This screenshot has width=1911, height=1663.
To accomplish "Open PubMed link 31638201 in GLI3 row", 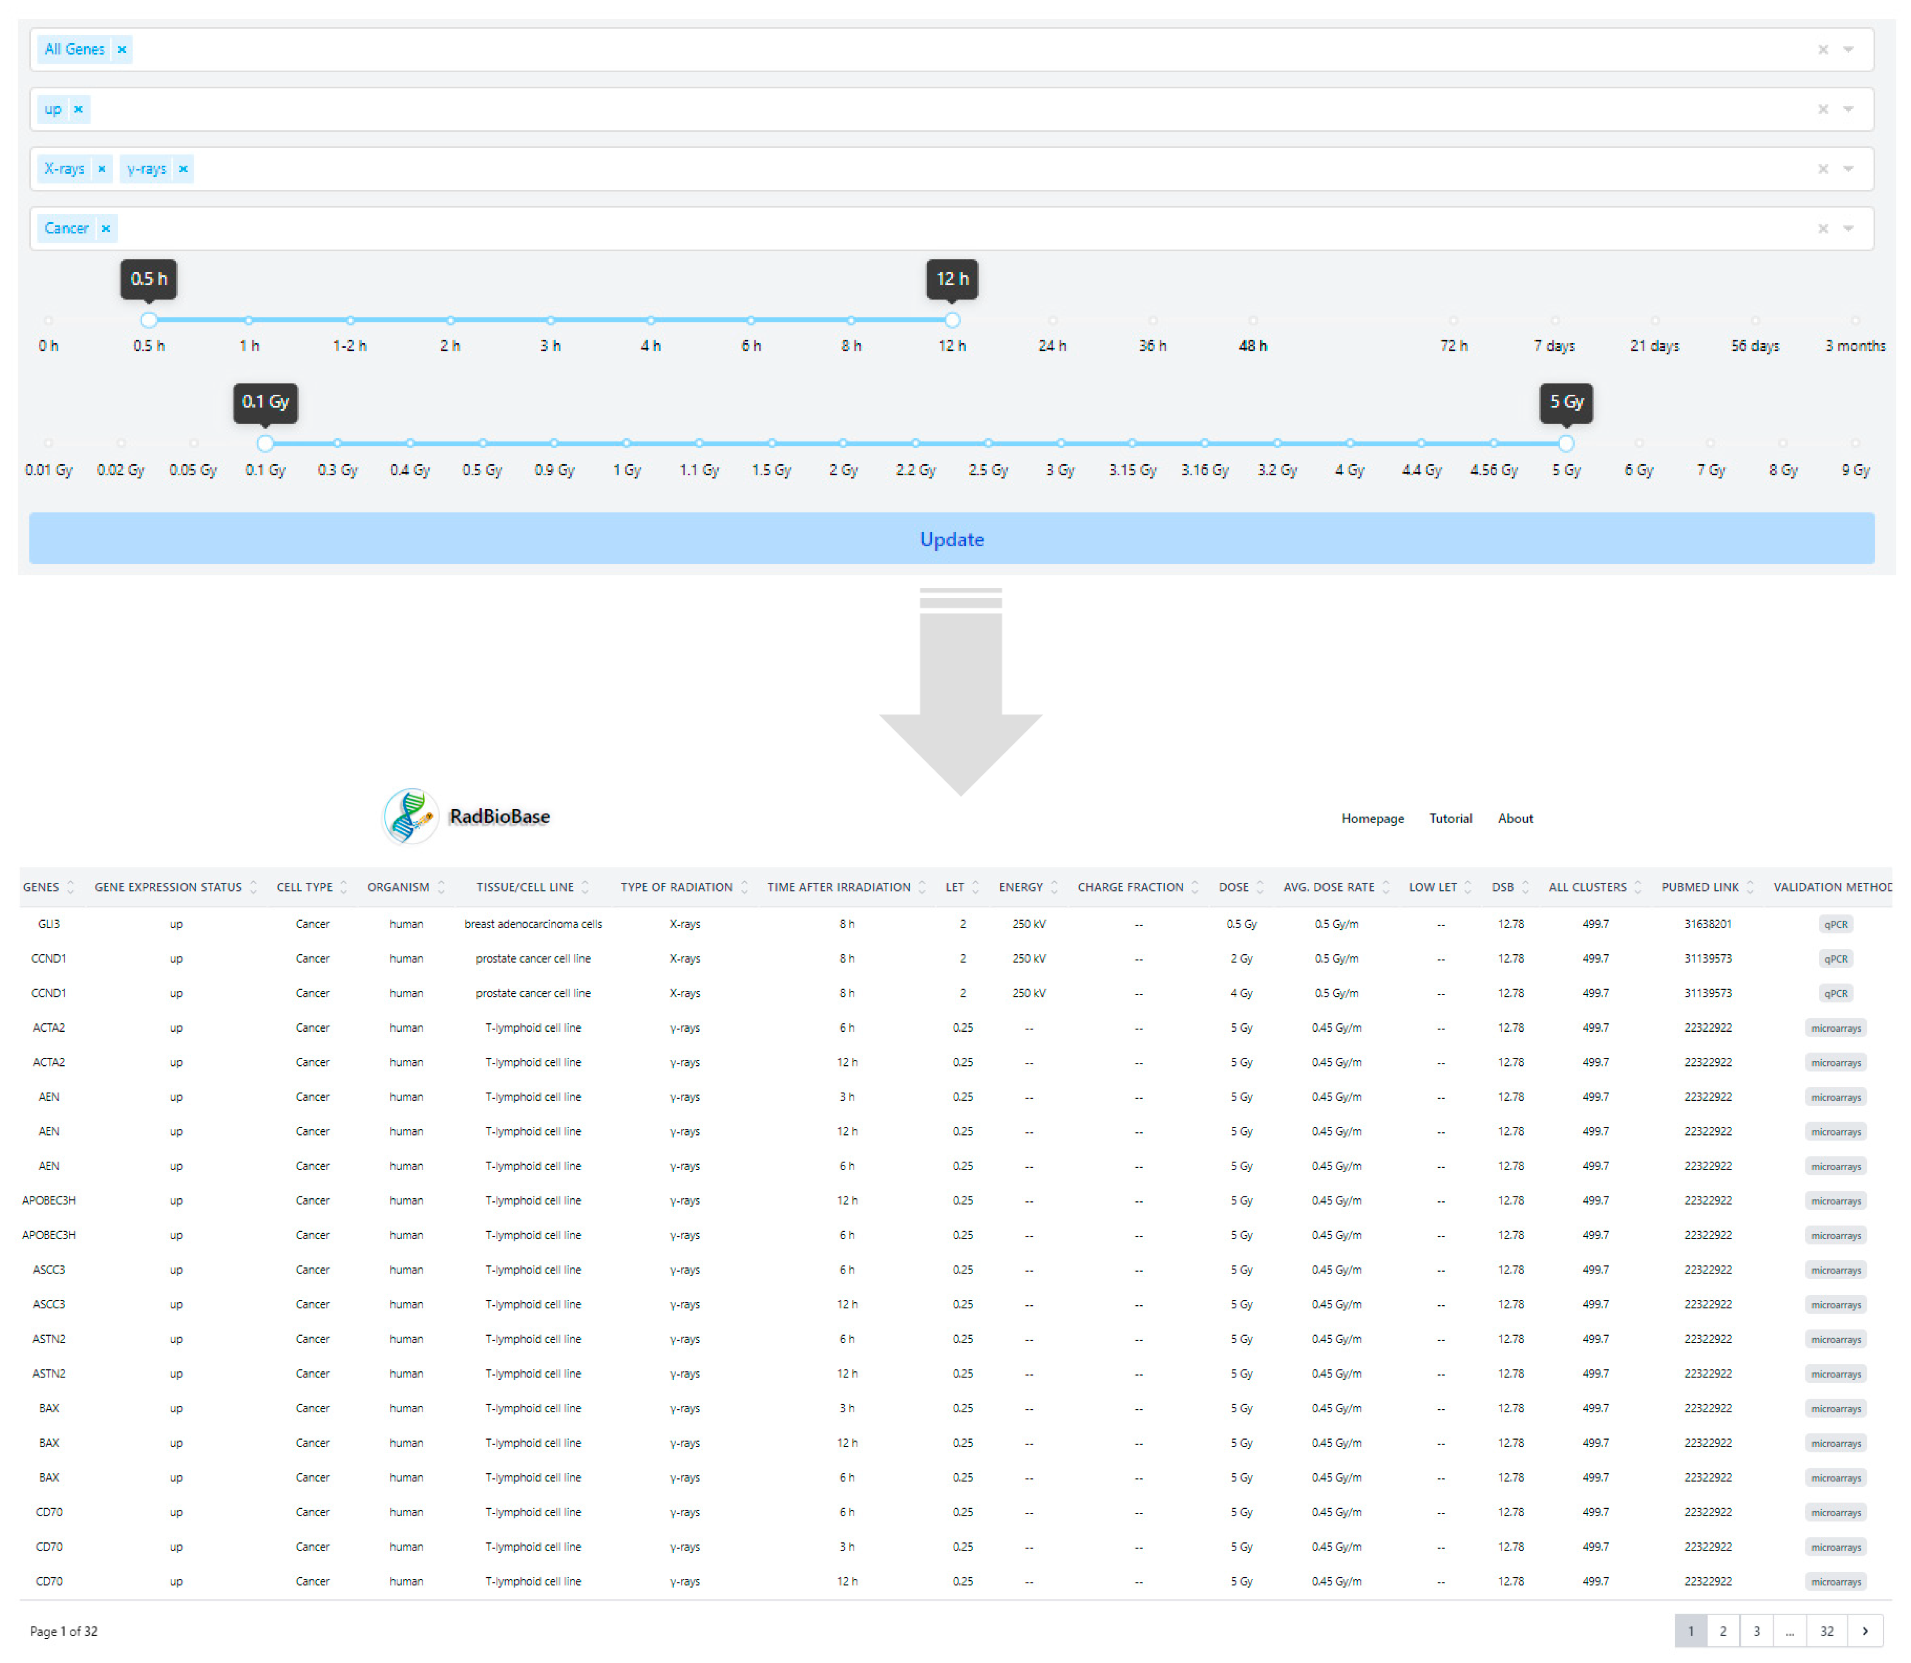I will (x=1708, y=923).
